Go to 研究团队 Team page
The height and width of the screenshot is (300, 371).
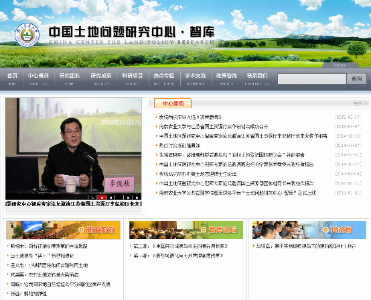click(x=70, y=79)
